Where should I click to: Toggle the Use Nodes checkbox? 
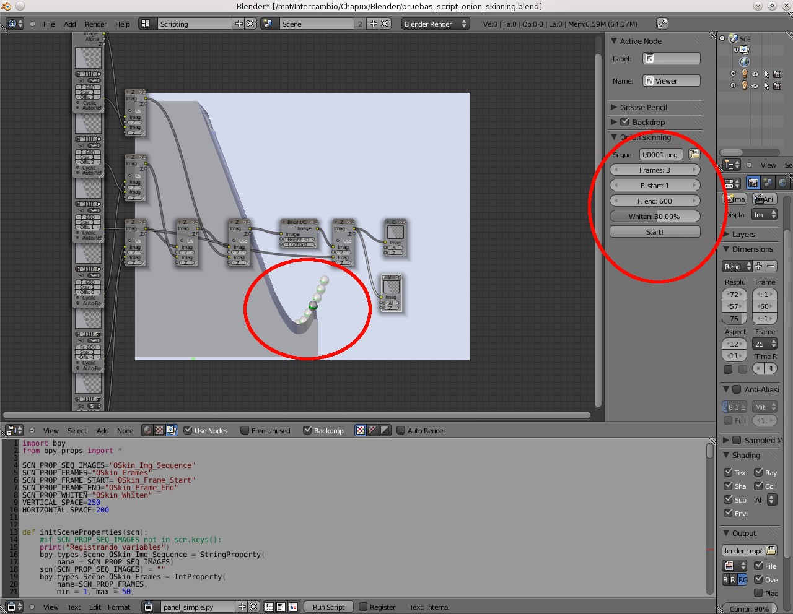click(x=188, y=430)
